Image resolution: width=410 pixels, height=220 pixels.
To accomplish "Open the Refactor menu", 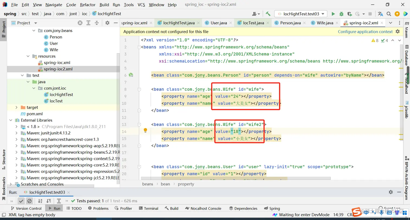I will (88, 5).
